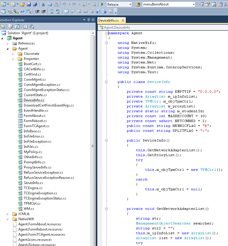The width and height of the screenshot is (228, 246).
Task: Pin the Solution Explorer panel
Action: coord(88,20)
